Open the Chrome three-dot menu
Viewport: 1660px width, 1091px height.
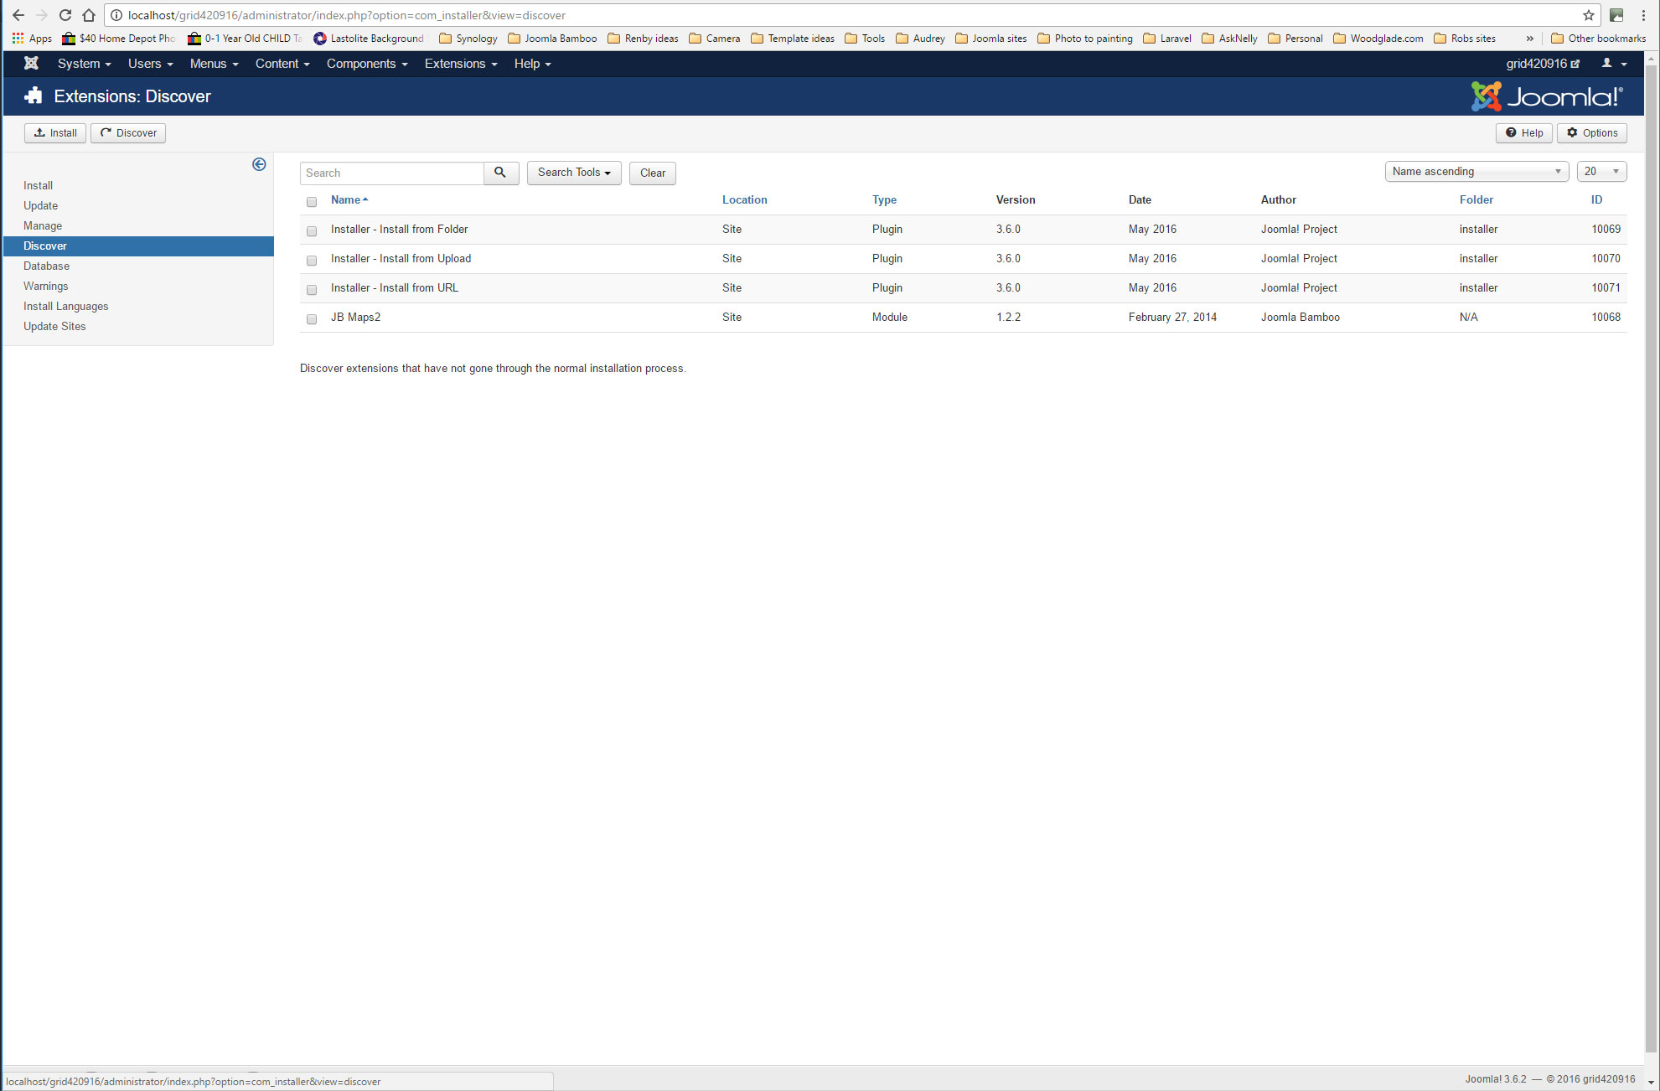1643,15
